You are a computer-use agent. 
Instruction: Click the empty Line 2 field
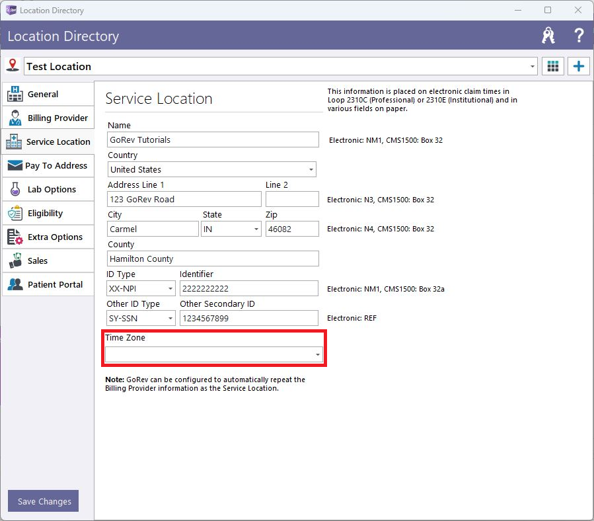tap(292, 199)
